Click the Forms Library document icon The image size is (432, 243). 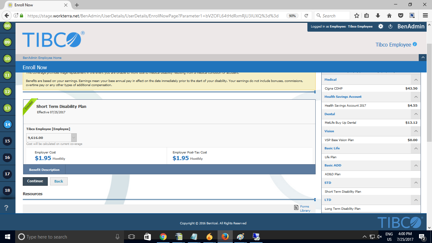pyautogui.click(x=296, y=208)
